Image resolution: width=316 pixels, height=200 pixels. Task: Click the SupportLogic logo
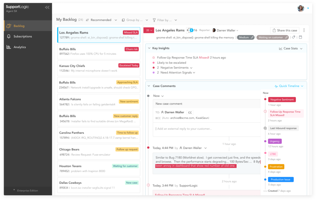click(17, 7)
